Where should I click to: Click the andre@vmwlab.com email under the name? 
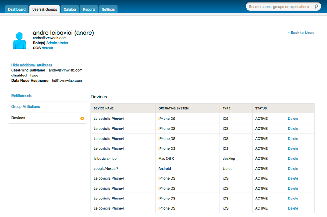pos(49,38)
